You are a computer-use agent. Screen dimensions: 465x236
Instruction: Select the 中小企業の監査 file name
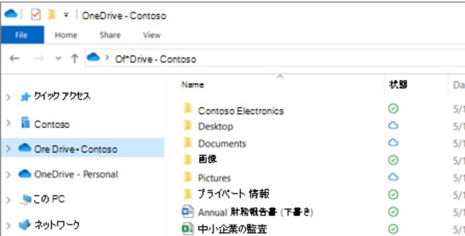233,229
